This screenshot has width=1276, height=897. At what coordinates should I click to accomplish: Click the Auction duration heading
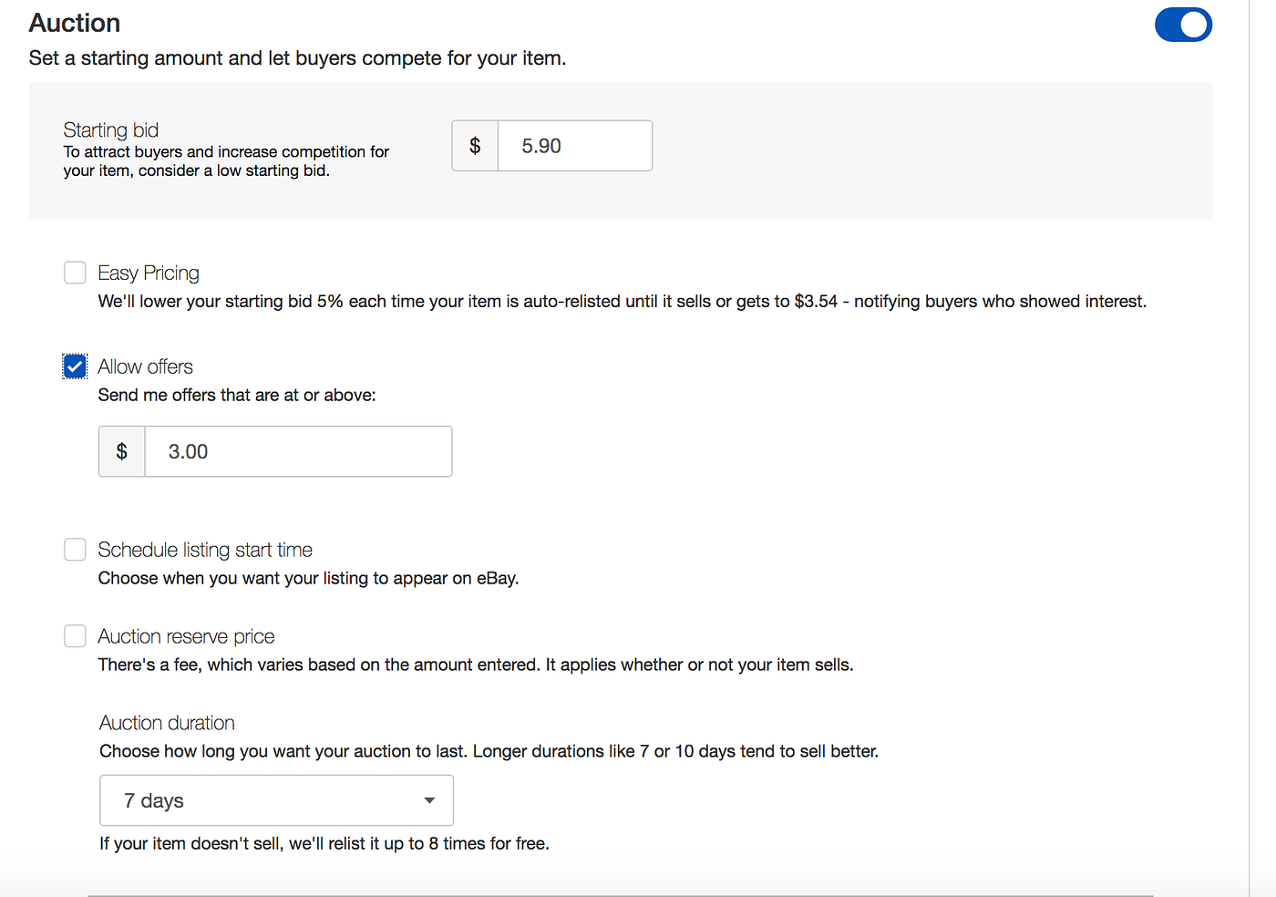tap(167, 722)
